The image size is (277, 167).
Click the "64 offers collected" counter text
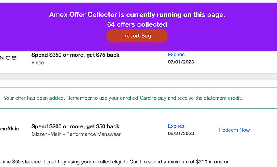[137, 24]
